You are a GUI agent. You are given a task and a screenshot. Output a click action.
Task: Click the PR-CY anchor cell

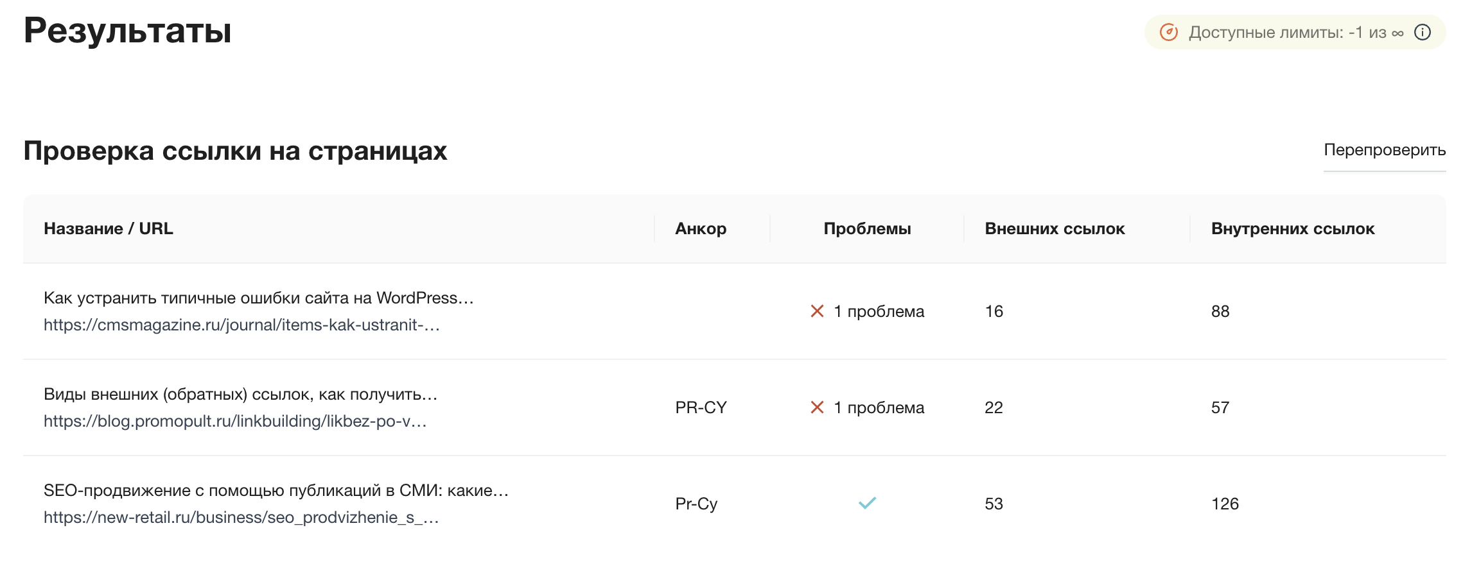point(701,407)
